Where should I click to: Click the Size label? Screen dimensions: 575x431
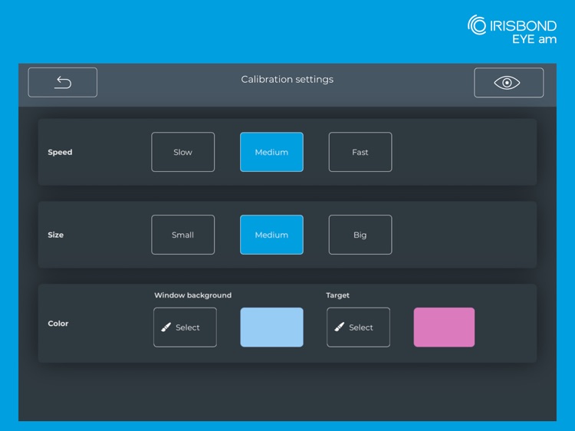56,235
